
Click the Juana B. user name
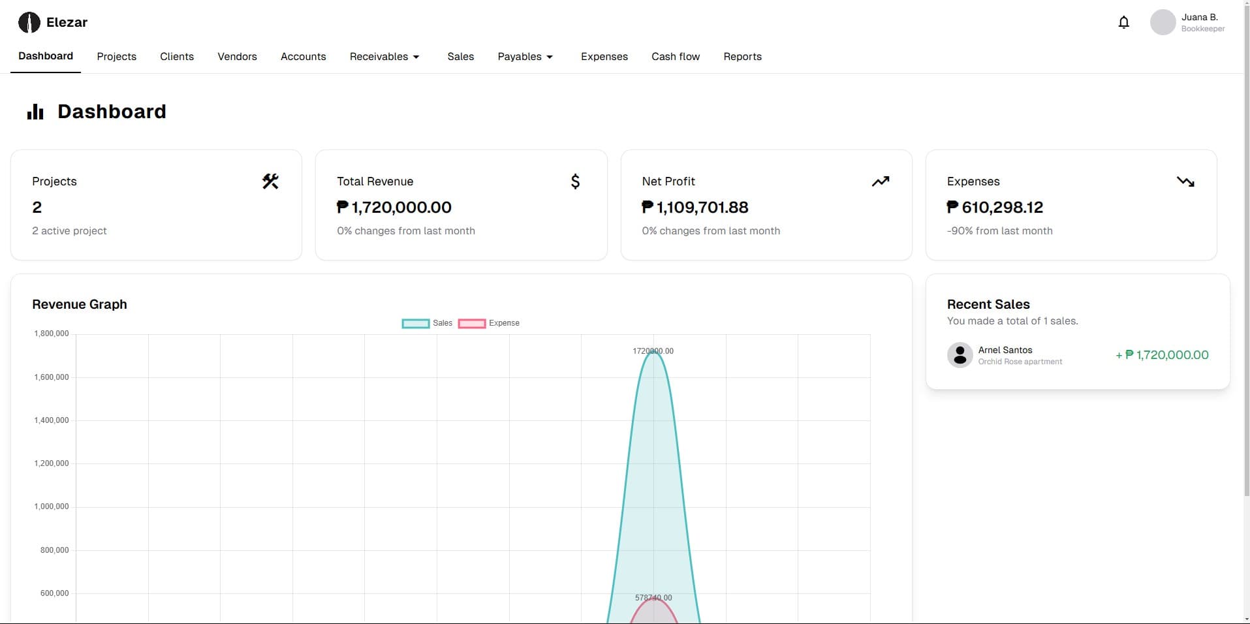pos(1200,17)
